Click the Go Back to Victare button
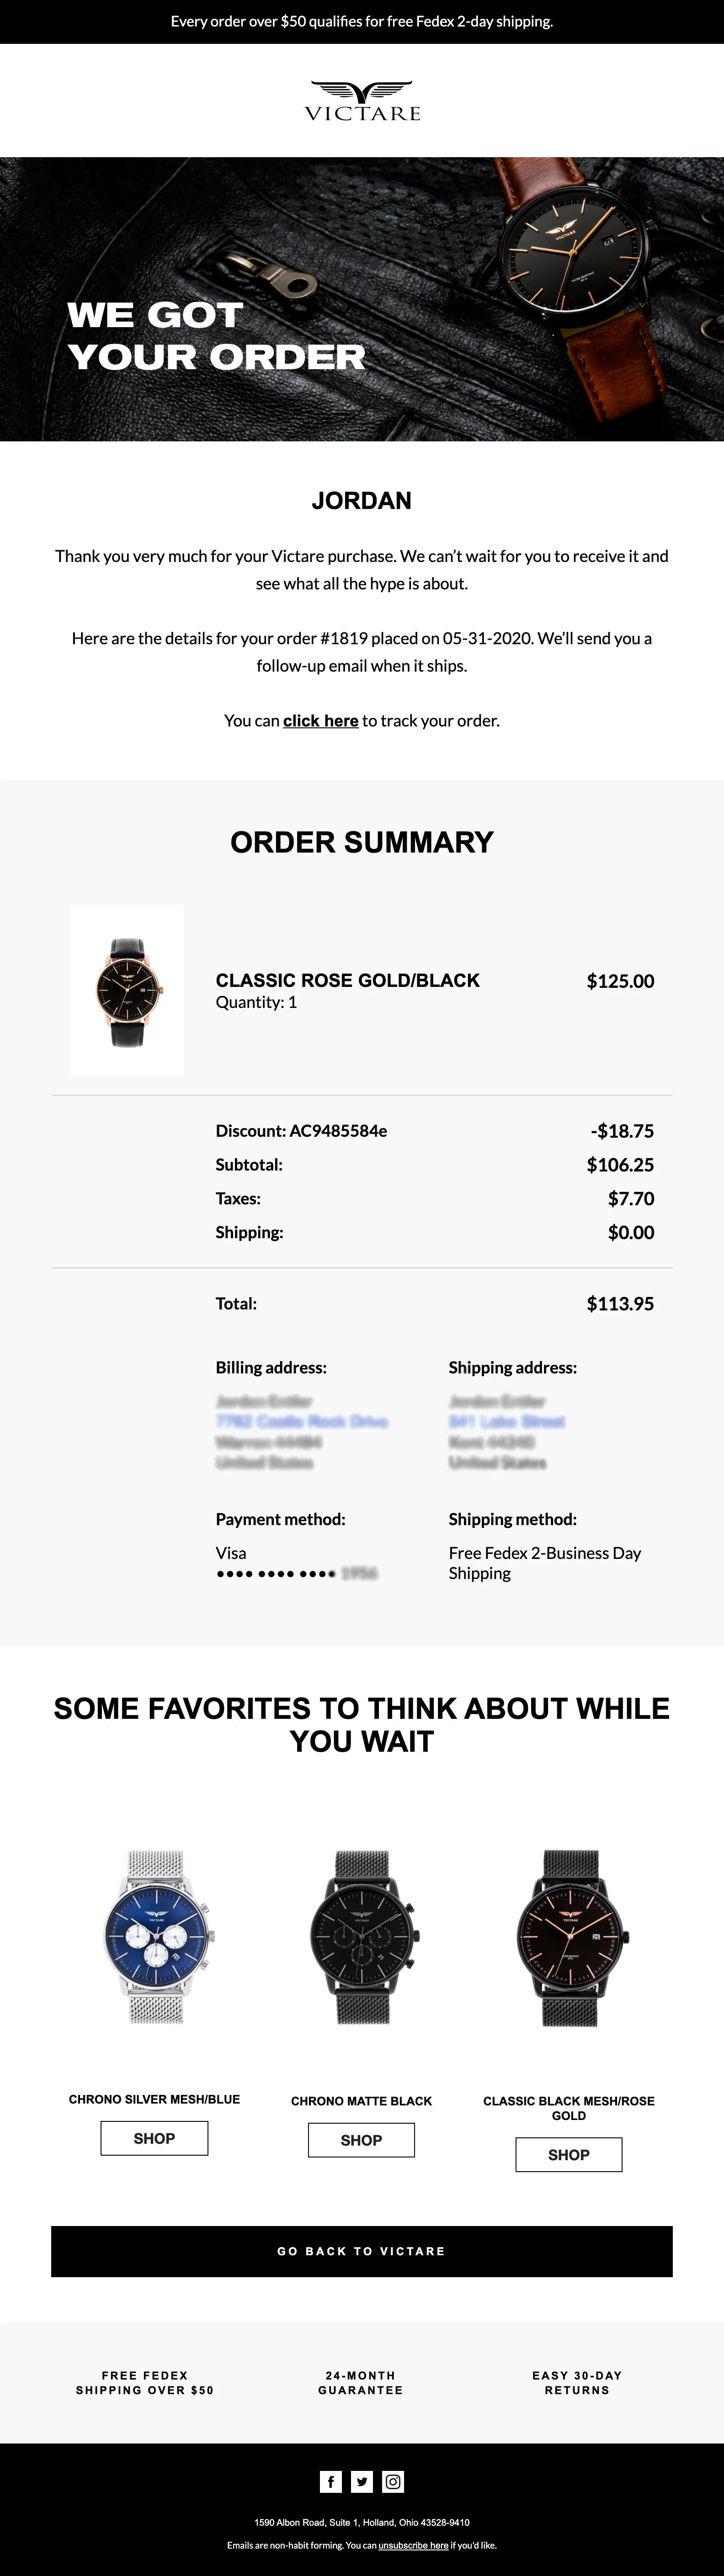The image size is (724, 2576). point(362,2251)
